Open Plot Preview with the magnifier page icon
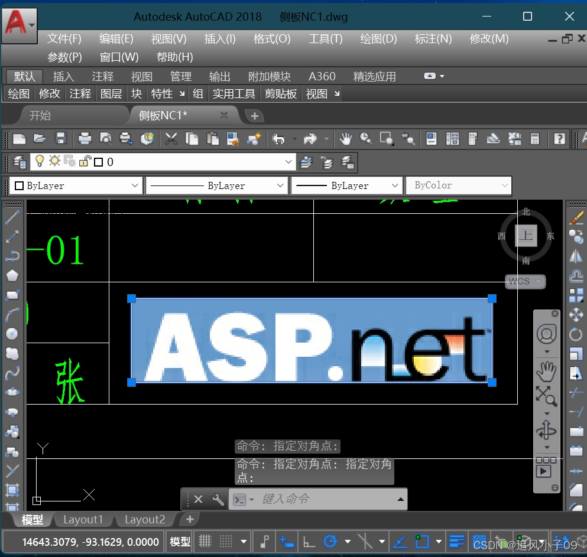The image size is (587, 557). pyautogui.click(x=106, y=139)
